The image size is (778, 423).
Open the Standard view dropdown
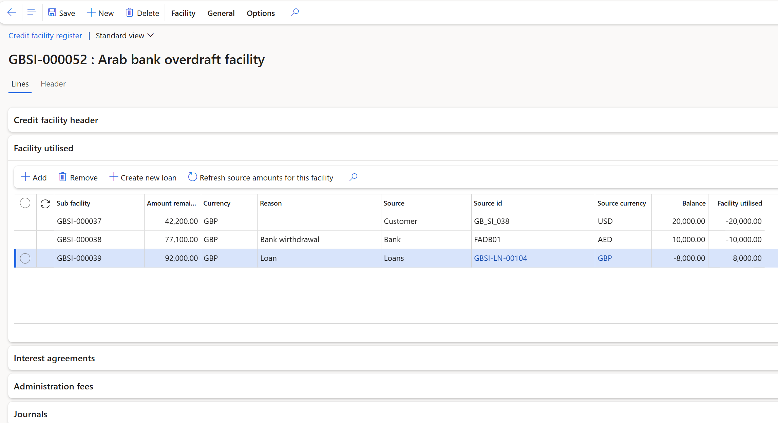coord(125,36)
